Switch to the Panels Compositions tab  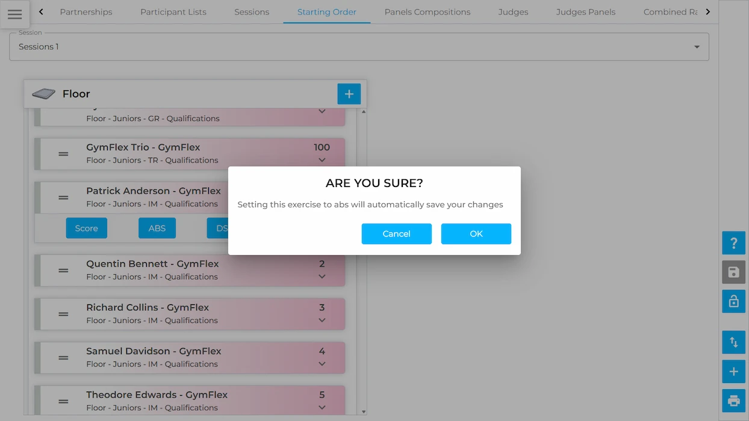[x=427, y=12]
